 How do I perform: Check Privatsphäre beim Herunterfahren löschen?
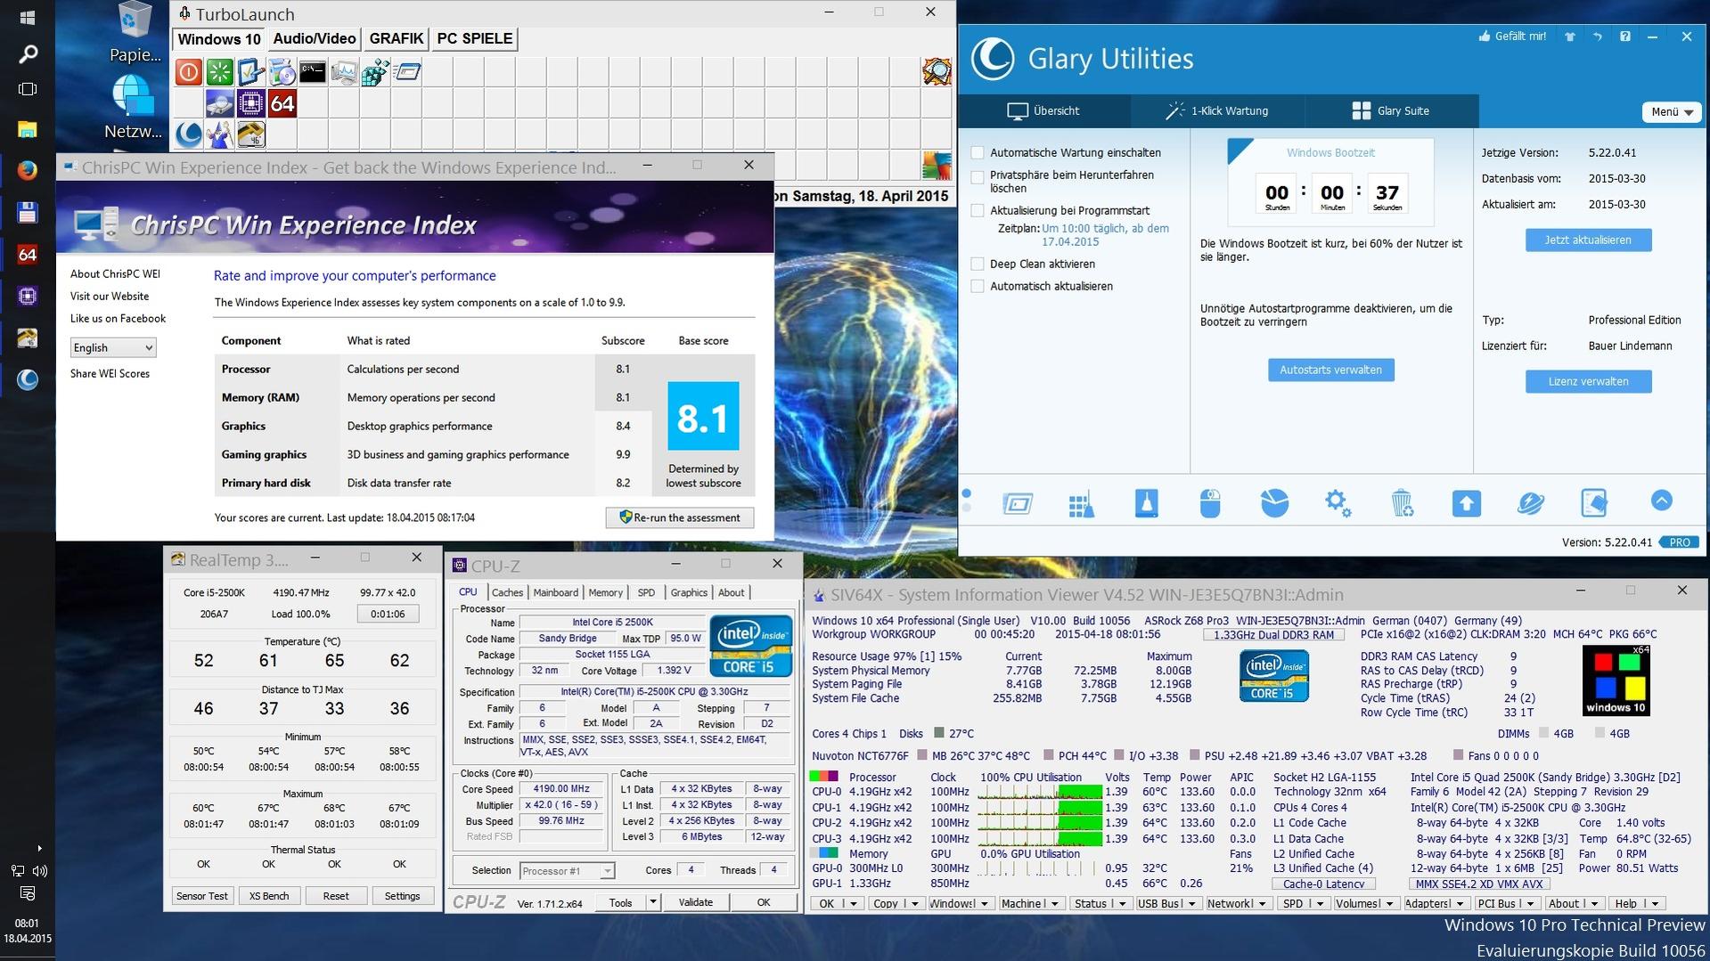(978, 177)
